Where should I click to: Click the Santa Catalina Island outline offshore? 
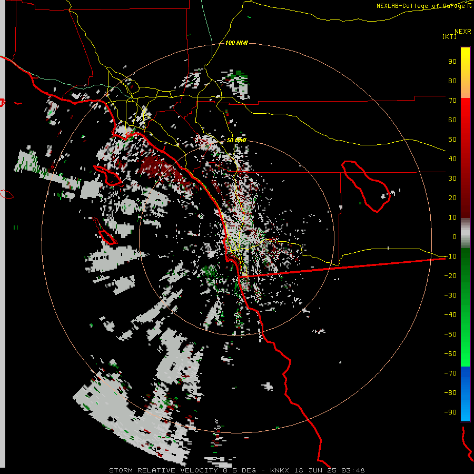[108, 175]
